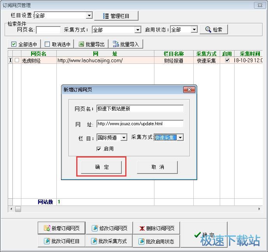Open the dialog's 采集方式 dropdown showing 快速采集
This screenshot has width=268, height=252.
point(180,137)
